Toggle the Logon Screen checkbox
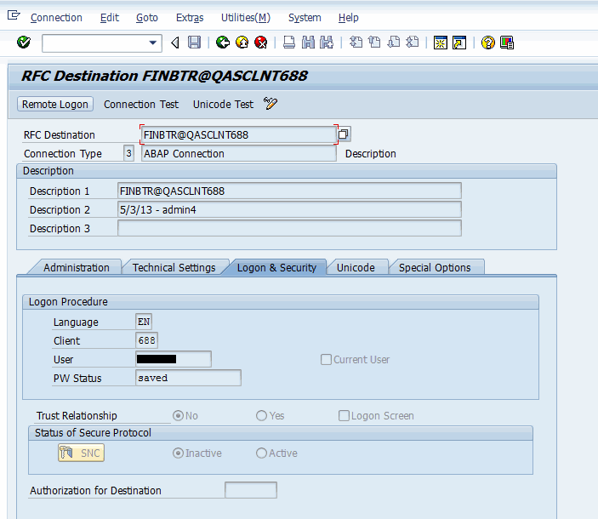 344,415
